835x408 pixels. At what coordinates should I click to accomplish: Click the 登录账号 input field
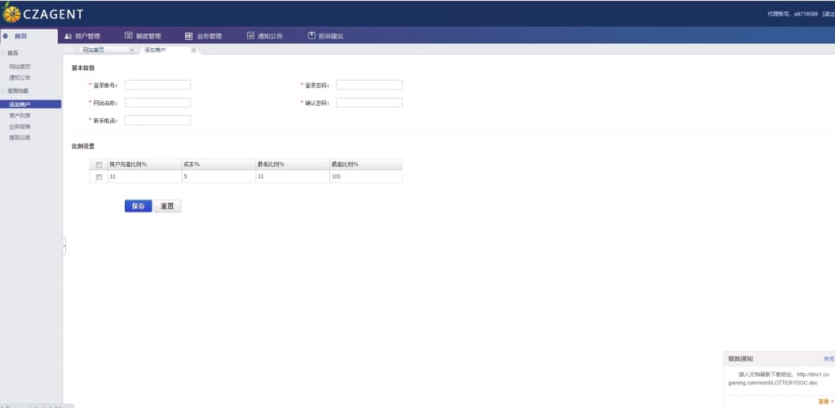click(157, 85)
